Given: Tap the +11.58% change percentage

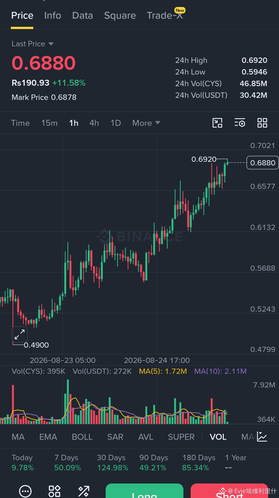Looking at the screenshot, I should coord(69,83).
